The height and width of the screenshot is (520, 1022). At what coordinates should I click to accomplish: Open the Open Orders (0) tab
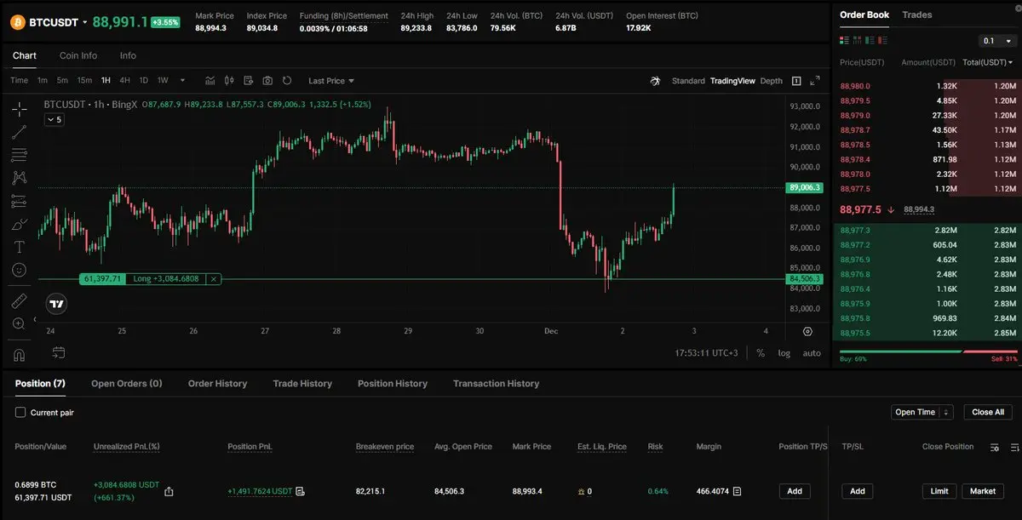pos(127,384)
